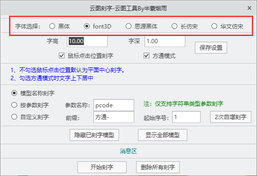Uncheck the 方通模式 checkbox
Screen dimensions: 257x176
coord(147,56)
